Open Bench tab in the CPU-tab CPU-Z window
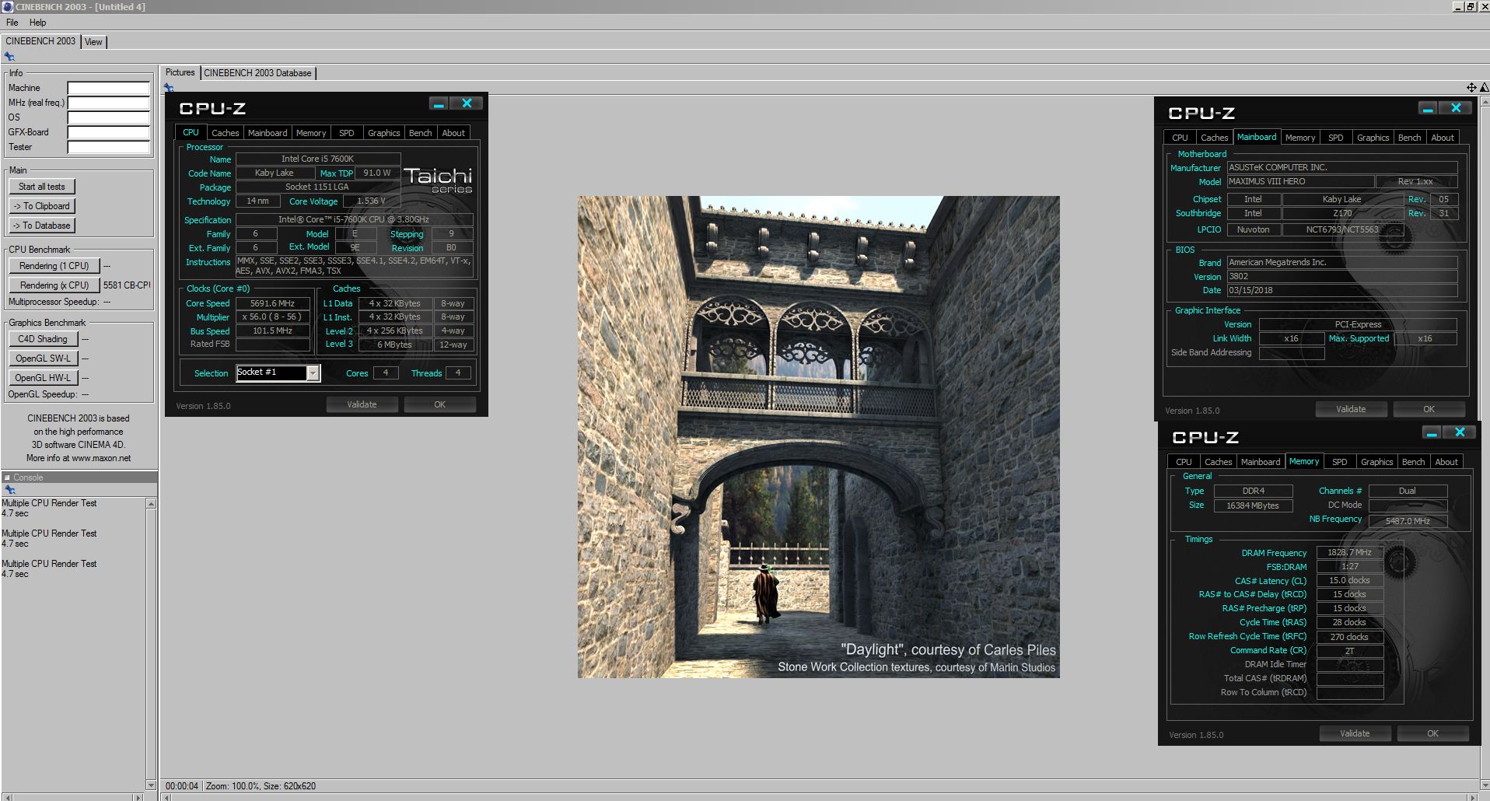 (x=420, y=133)
